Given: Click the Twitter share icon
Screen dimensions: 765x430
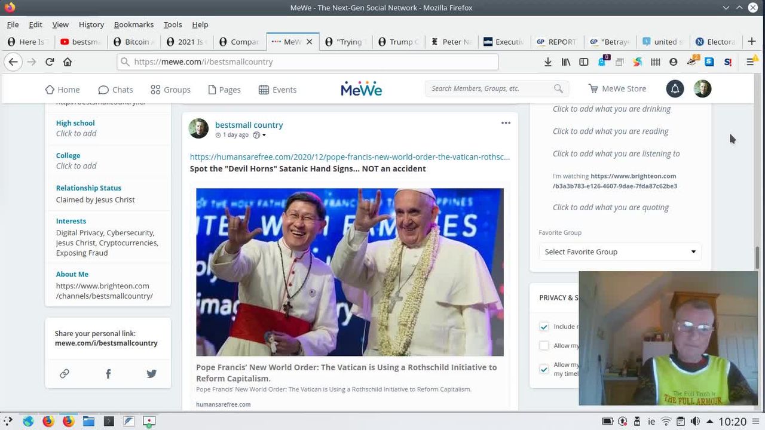Looking at the screenshot, I should pyautogui.click(x=152, y=374).
